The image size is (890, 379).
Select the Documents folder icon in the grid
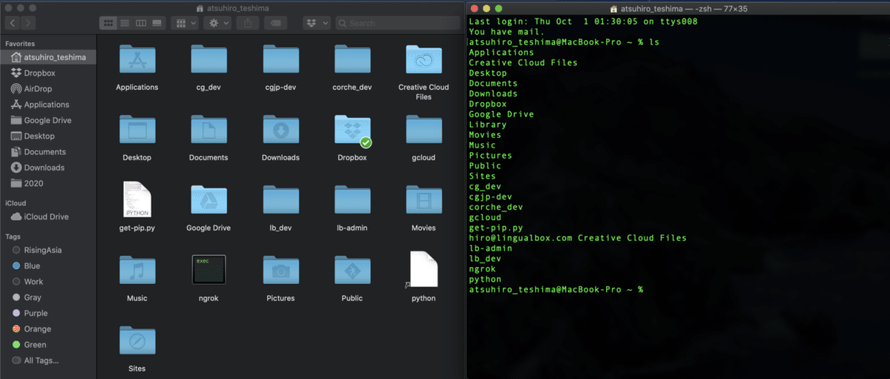(208, 130)
